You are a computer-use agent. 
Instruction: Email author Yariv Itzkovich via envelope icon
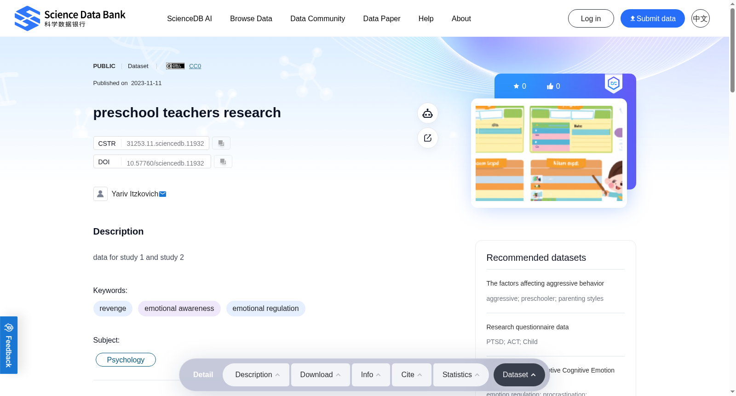(x=163, y=194)
